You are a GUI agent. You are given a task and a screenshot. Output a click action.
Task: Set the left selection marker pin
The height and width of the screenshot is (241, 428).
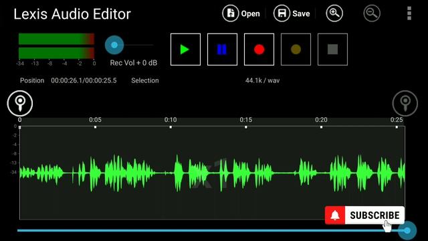20,103
